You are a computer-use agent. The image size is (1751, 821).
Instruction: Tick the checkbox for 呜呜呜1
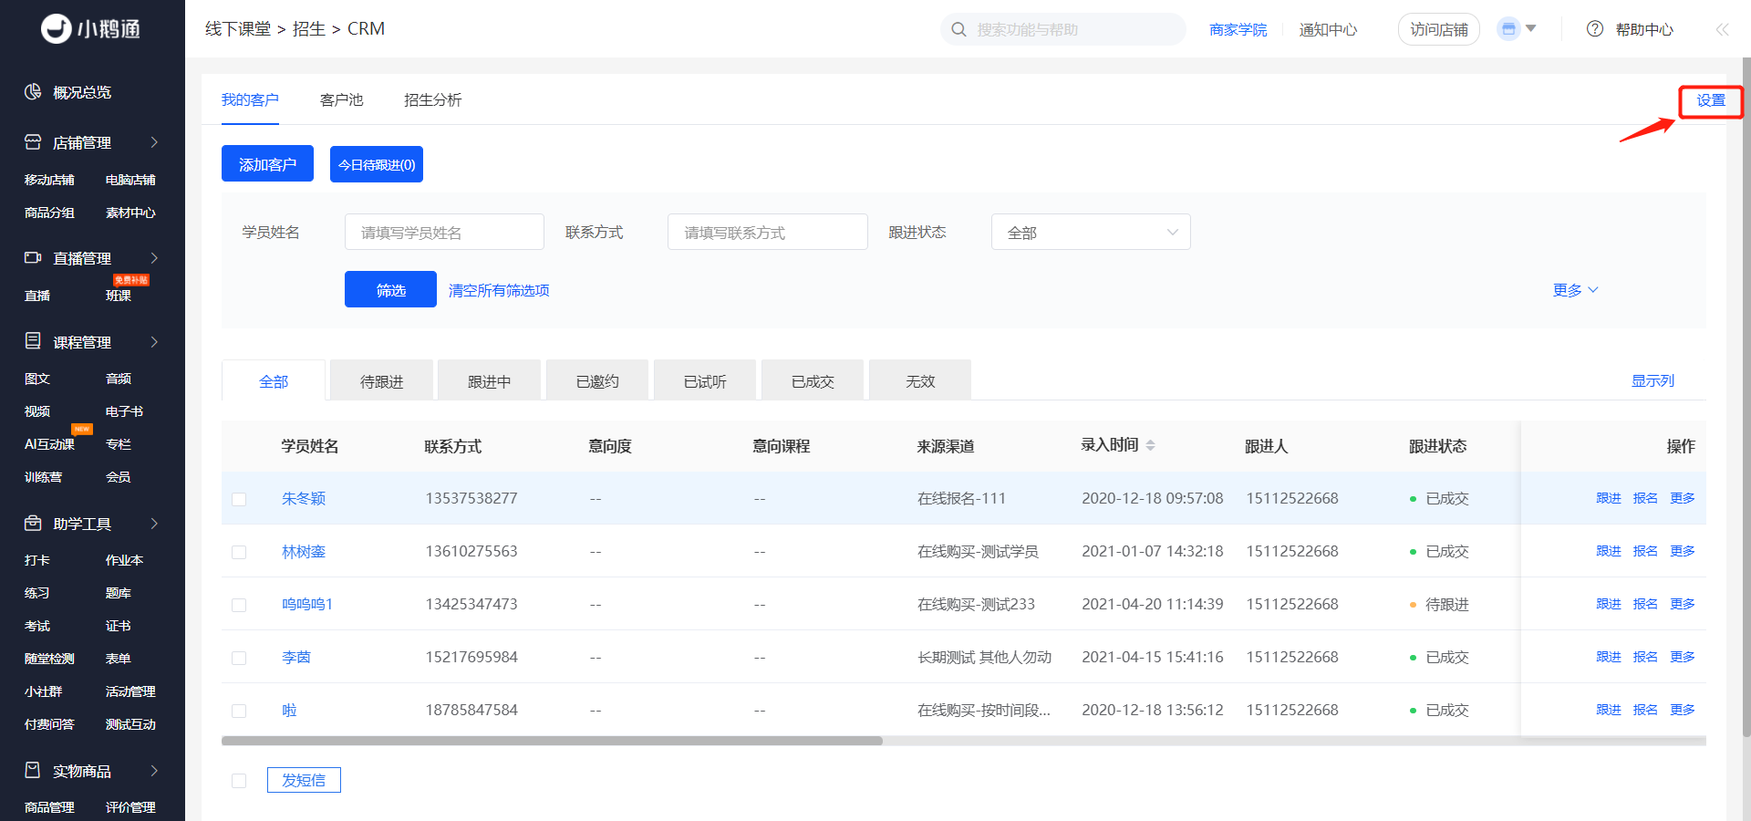click(x=239, y=605)
